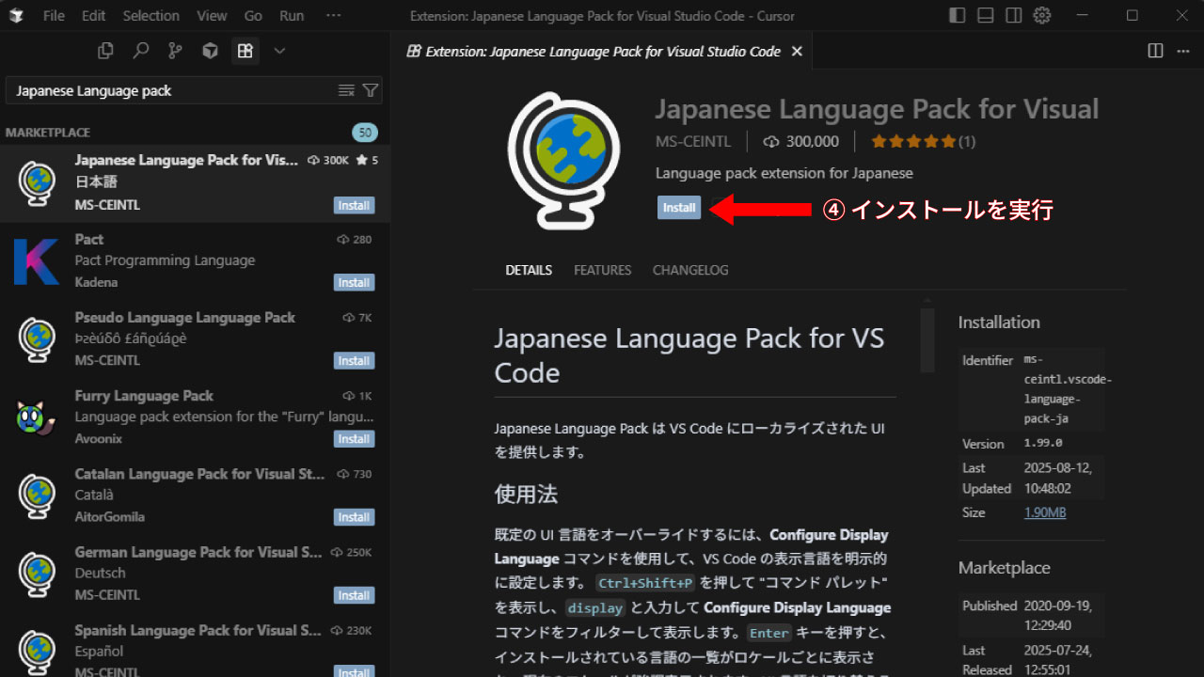Click the Ctrl+Shift+P keybinding text
This screenshot has height=677, width=1204.
tap(644, 583)
